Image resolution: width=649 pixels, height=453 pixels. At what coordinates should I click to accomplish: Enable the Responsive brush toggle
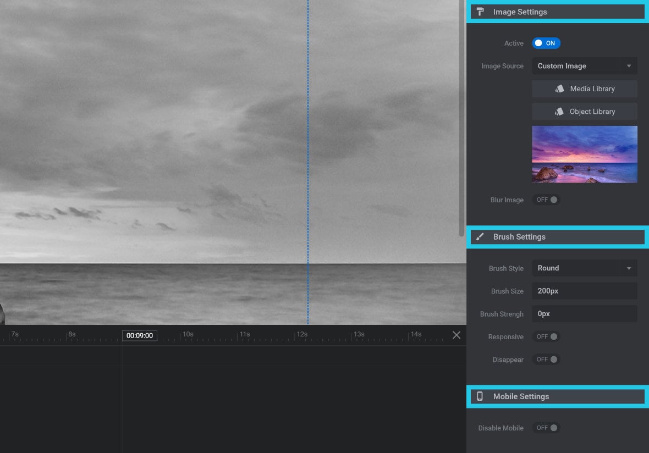[x=546, y=337]
